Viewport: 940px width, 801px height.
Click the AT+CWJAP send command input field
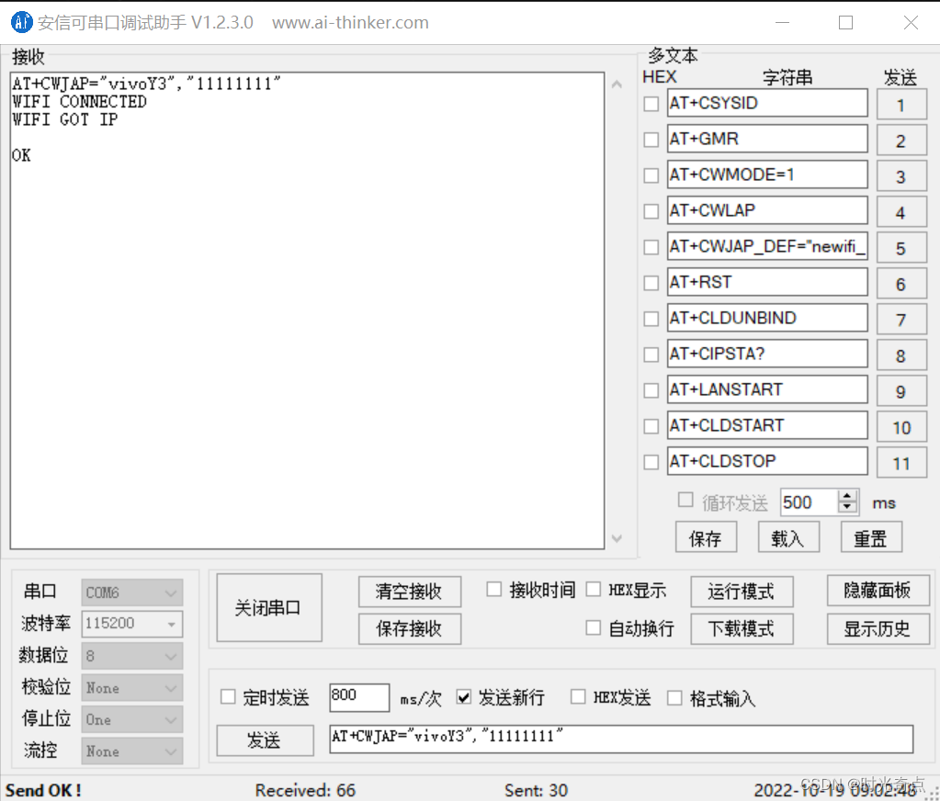click(621, 739)
